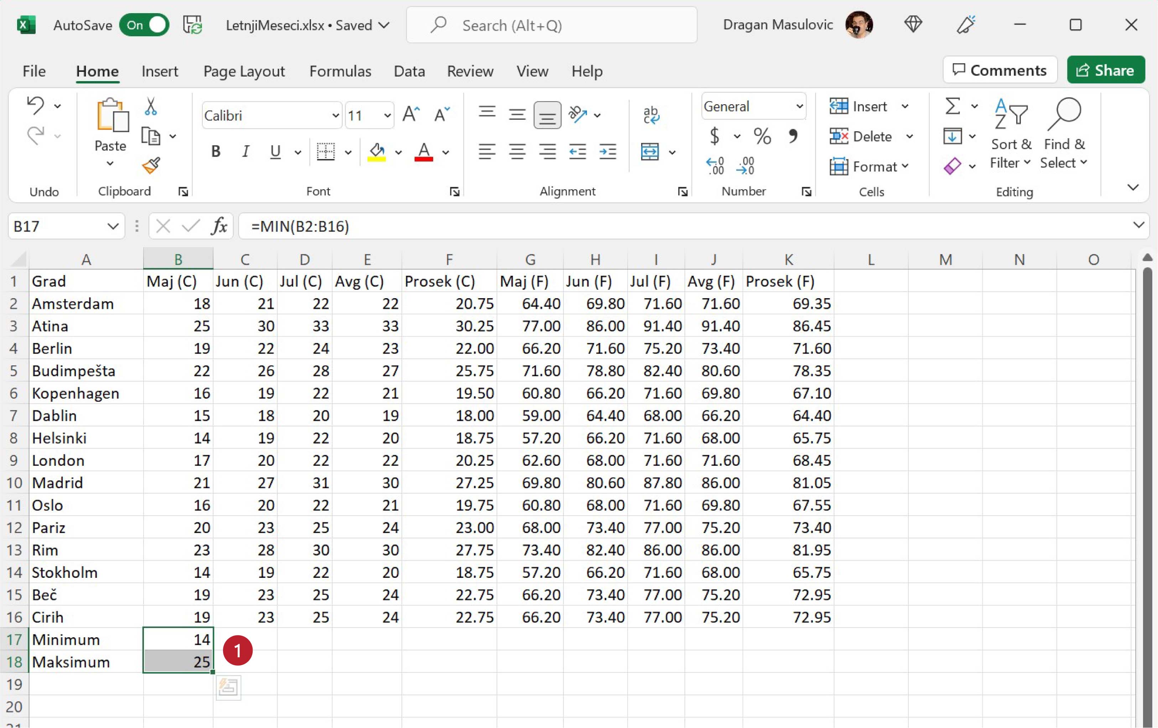Open the General number format dropdown
Viewport: 1158px width, 728px height.
[x=799, y=107]
